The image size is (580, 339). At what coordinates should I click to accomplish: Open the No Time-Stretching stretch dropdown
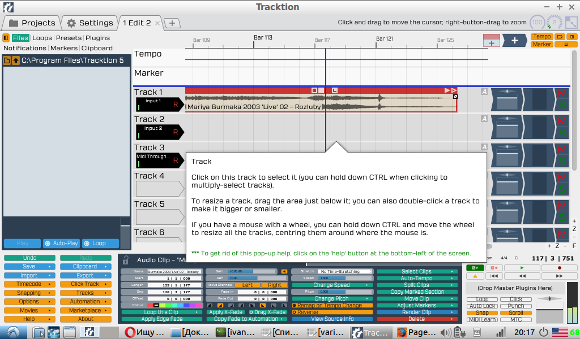pos(345,272)
